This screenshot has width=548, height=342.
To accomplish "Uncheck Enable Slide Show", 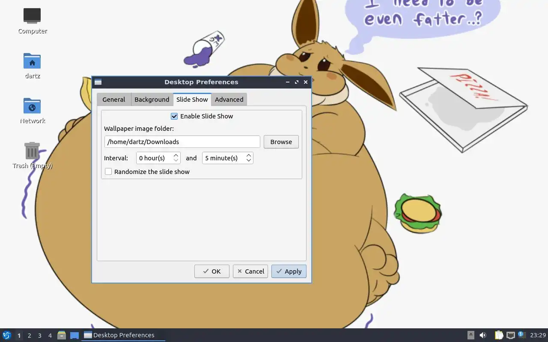I will click(174, 116).
